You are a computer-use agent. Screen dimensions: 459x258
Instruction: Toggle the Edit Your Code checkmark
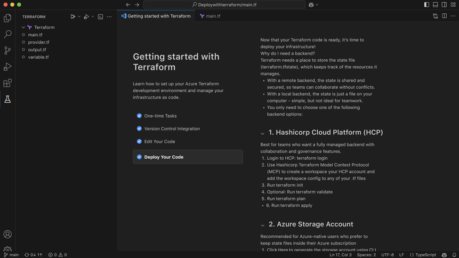139,141
